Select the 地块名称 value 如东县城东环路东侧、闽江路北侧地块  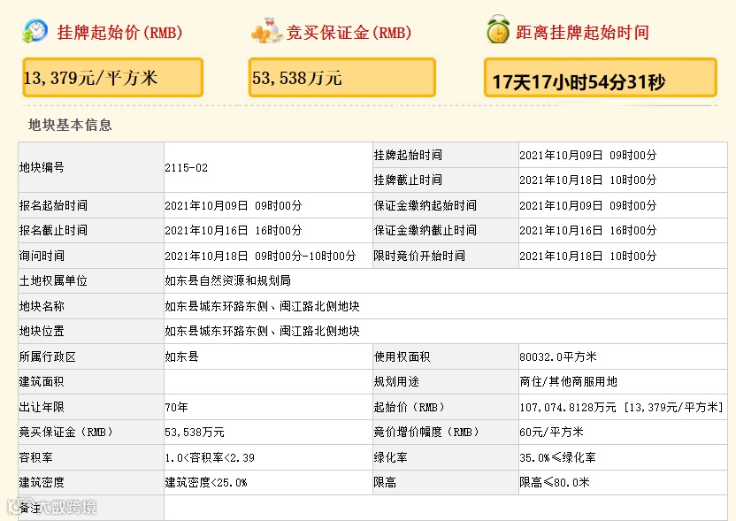tap(262, 306)
